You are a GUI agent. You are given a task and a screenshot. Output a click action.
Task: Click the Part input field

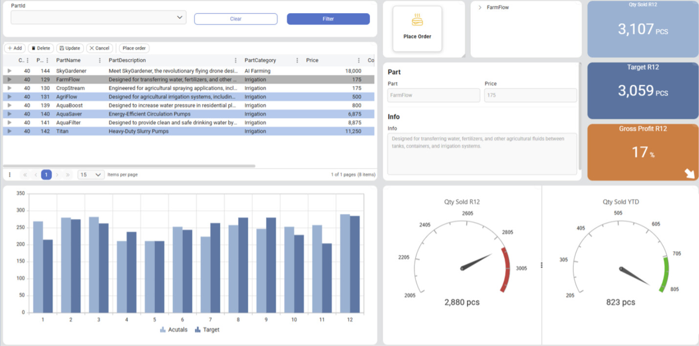click(x=434, y=95)
